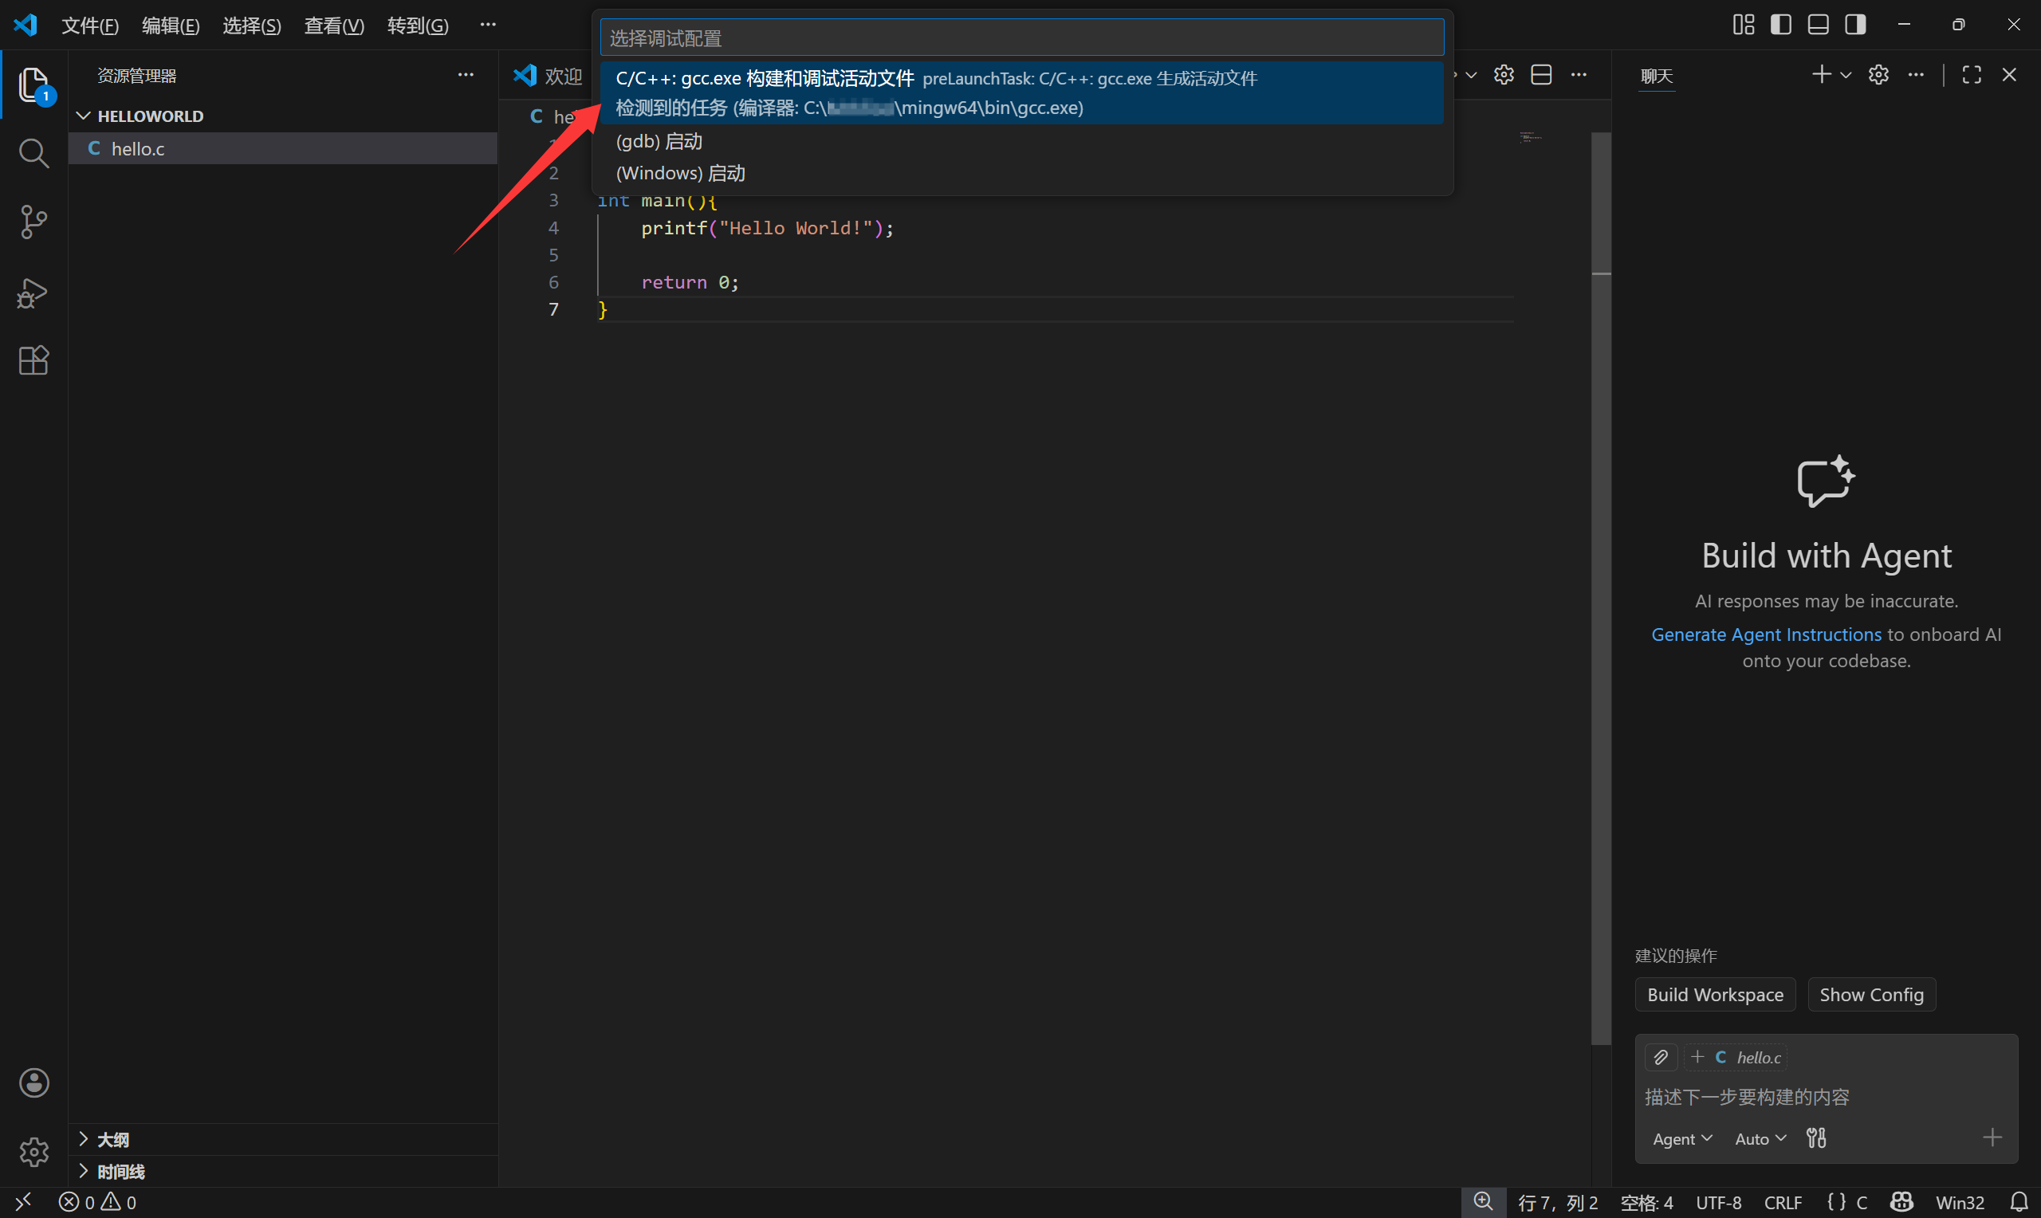
Task: Open the new chat dropdown arrow
Action: point(1846,76)
